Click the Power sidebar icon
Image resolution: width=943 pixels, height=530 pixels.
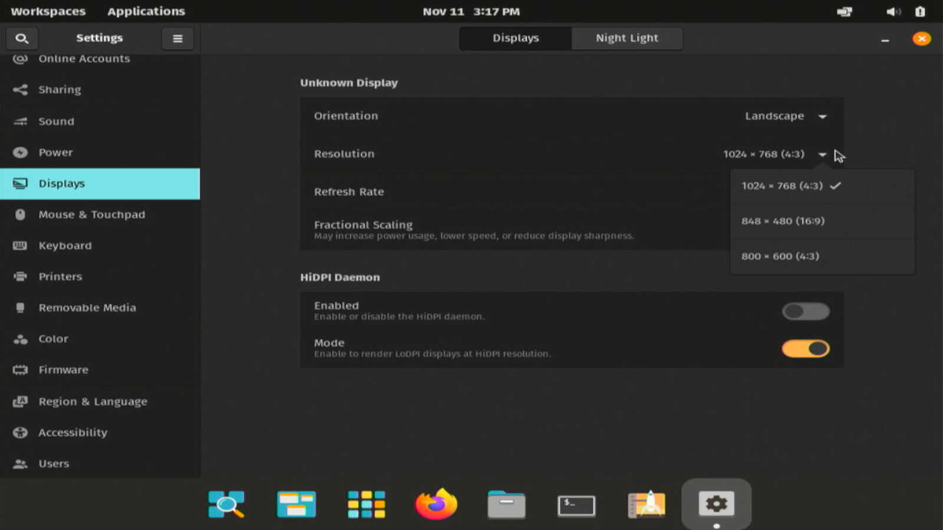20,153
